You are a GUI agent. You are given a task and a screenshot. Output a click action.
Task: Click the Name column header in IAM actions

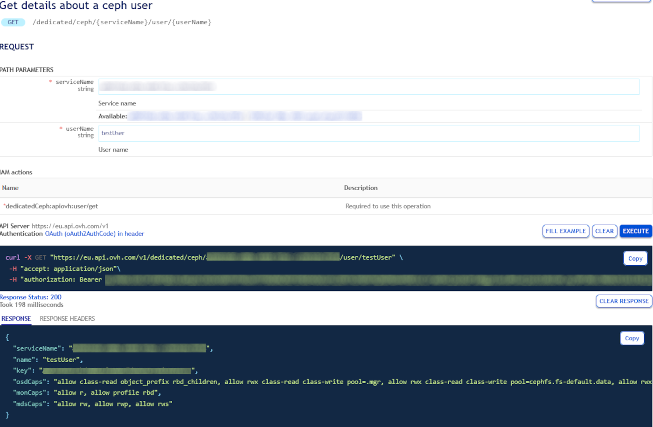10,188
